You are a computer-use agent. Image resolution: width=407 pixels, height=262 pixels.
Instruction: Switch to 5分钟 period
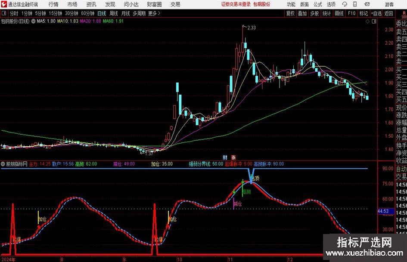click(40, 13)
